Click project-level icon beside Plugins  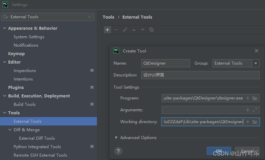(92, 87)
